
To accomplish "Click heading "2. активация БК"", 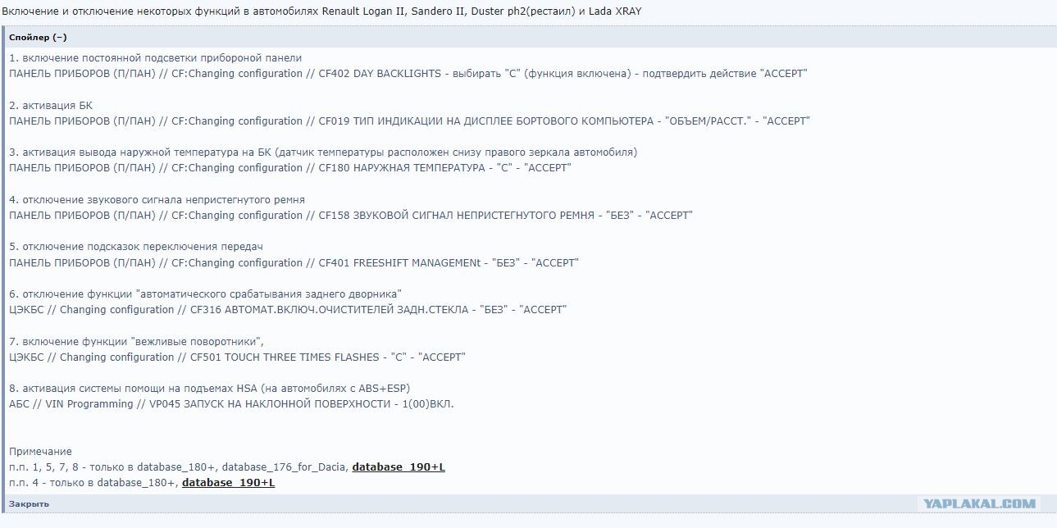I will [x=51, y=106].
